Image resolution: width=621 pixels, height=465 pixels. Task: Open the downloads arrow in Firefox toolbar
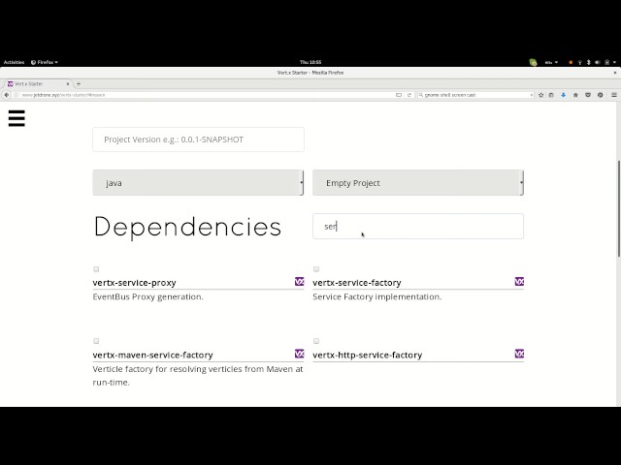[563, 95]
